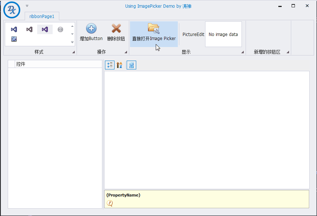
Task: Switch to the ribbonPage1 tab
Action: (42, 16)
